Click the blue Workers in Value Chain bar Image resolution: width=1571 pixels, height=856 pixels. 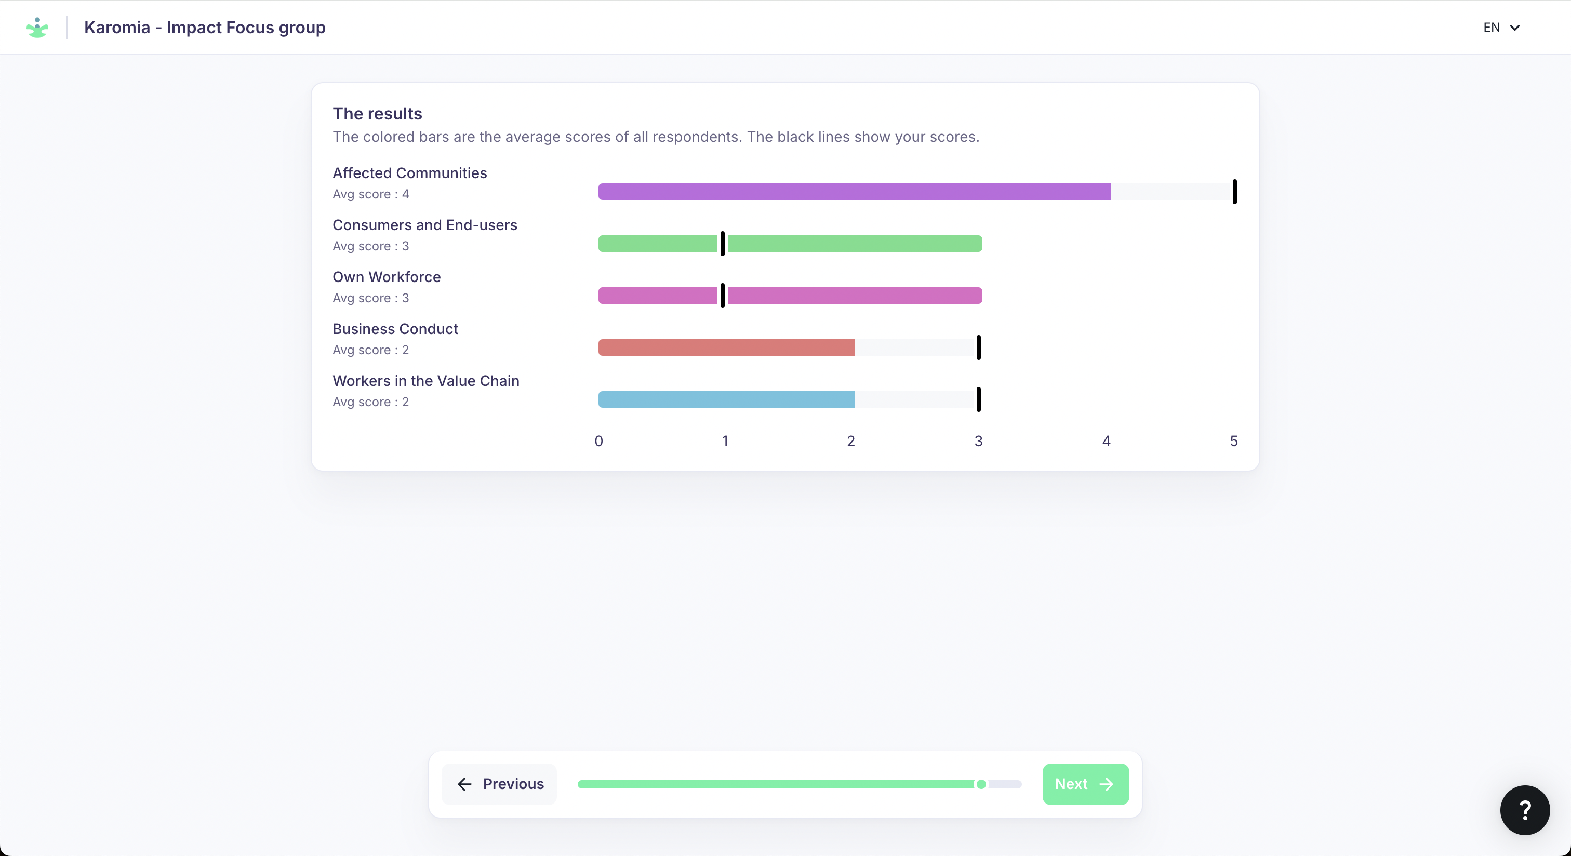click(726, 399)
